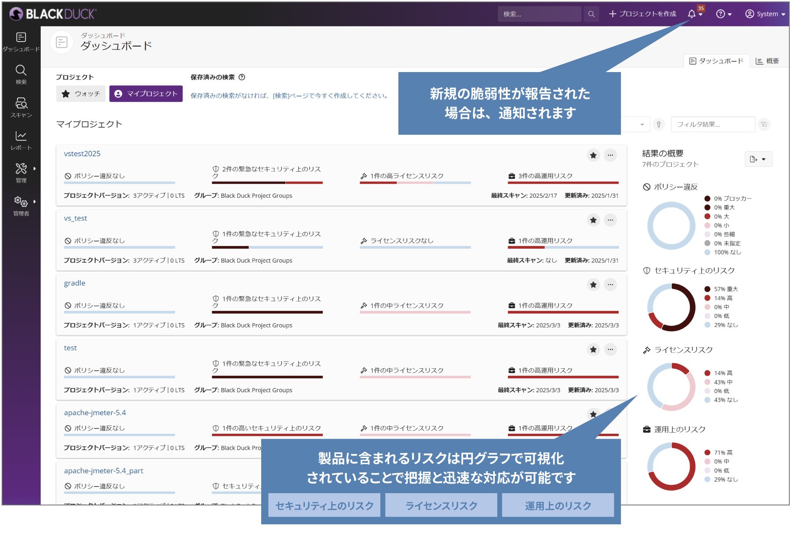Open the 管理者 gears sidebar item
Image resolution: width=791 pixels, height=533 pixels.
click(21, 206)
